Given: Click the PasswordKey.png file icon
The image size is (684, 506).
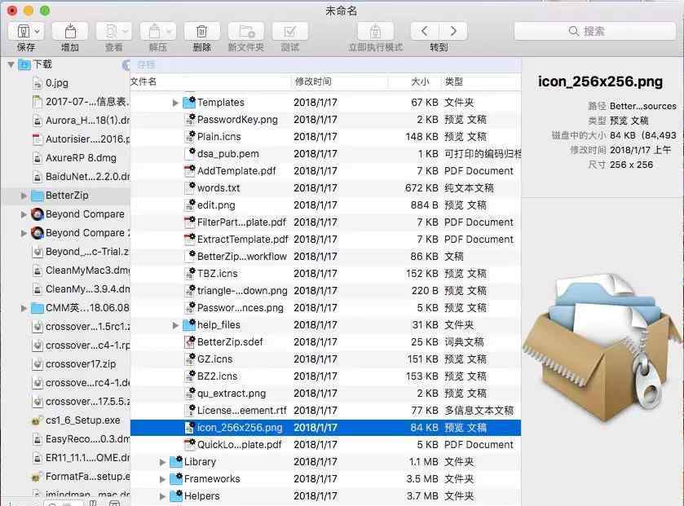Looking at the screenshot, I should click(190, 120).
